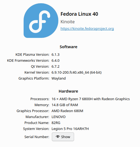Click the Kinoite variant label
This screenshot has width=140, height=147.
pos(68,22)
